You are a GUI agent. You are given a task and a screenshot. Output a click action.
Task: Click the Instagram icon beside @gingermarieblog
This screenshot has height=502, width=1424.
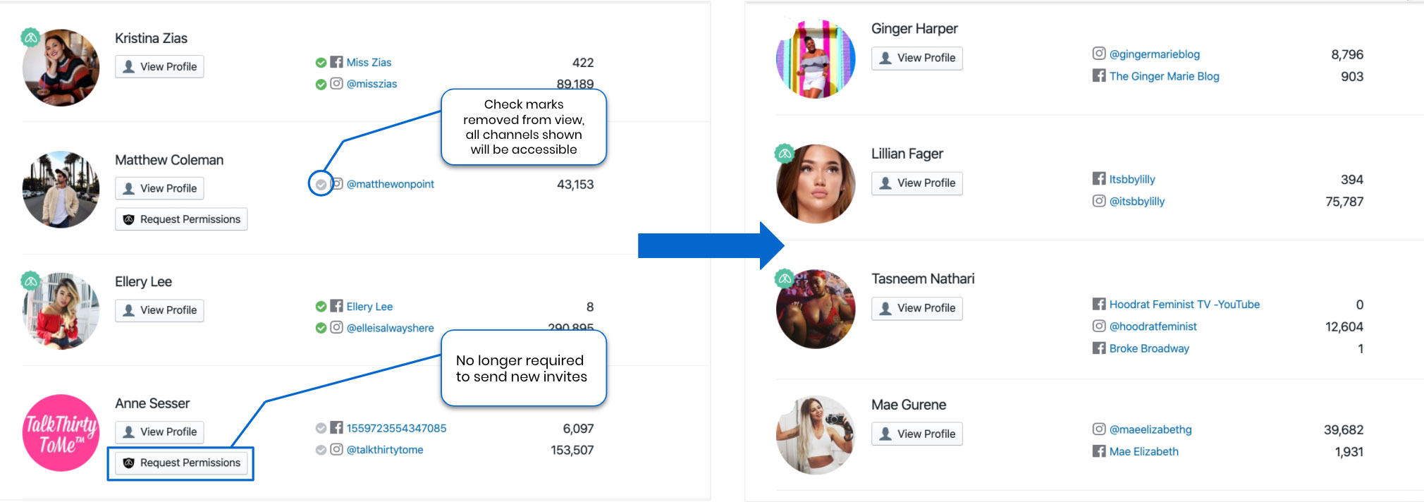coord(1099,54)
